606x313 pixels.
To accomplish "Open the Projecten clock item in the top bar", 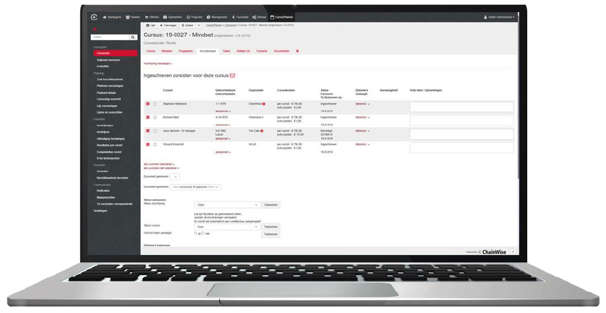I will [194, 17].
